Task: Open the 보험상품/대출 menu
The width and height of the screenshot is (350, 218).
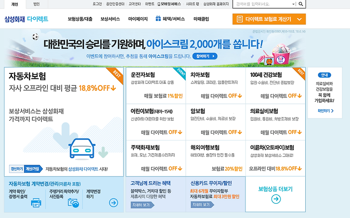Action: coord(80,19)
